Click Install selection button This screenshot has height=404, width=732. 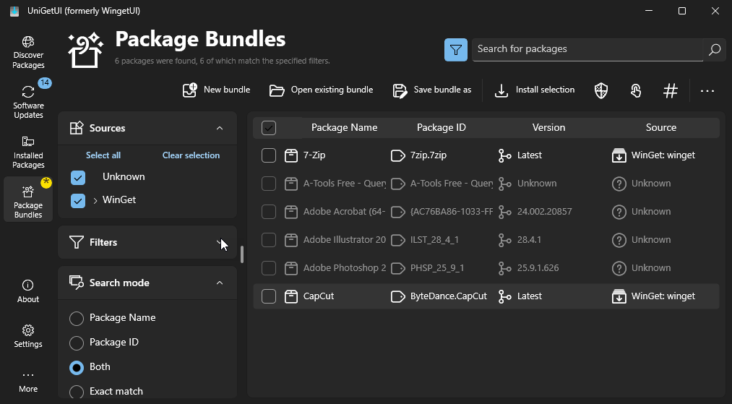535,90
